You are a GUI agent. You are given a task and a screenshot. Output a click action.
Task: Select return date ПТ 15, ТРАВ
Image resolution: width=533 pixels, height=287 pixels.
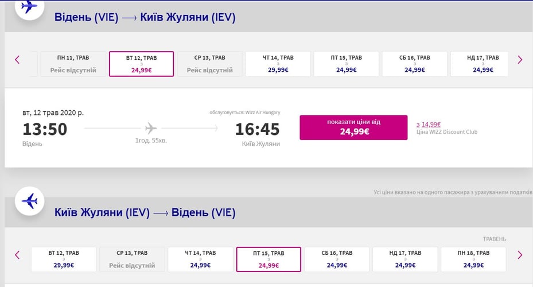(269, 259)
